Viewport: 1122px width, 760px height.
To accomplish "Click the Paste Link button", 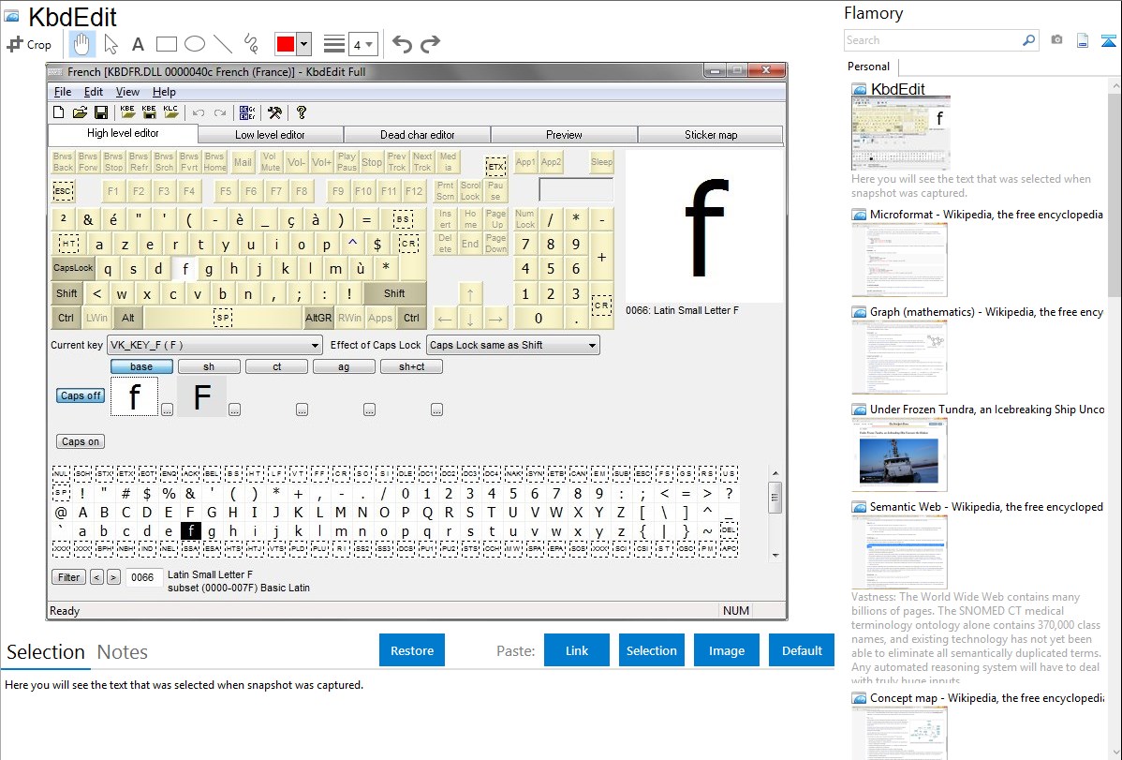I will [577, 650].
